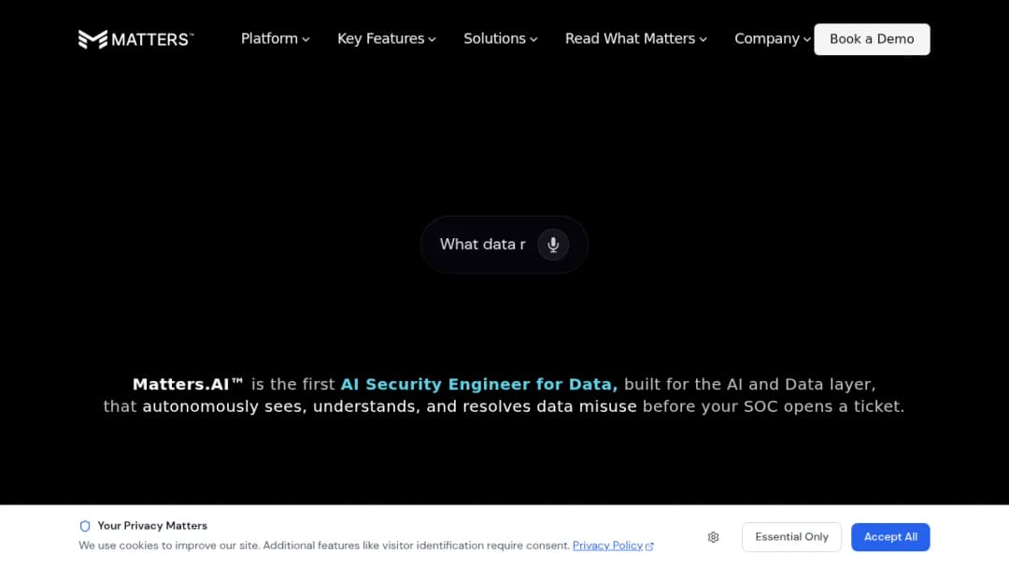This screenshot has width=1009, height=568.
Task: Open the Key Features menu
Action: (386, 38)
